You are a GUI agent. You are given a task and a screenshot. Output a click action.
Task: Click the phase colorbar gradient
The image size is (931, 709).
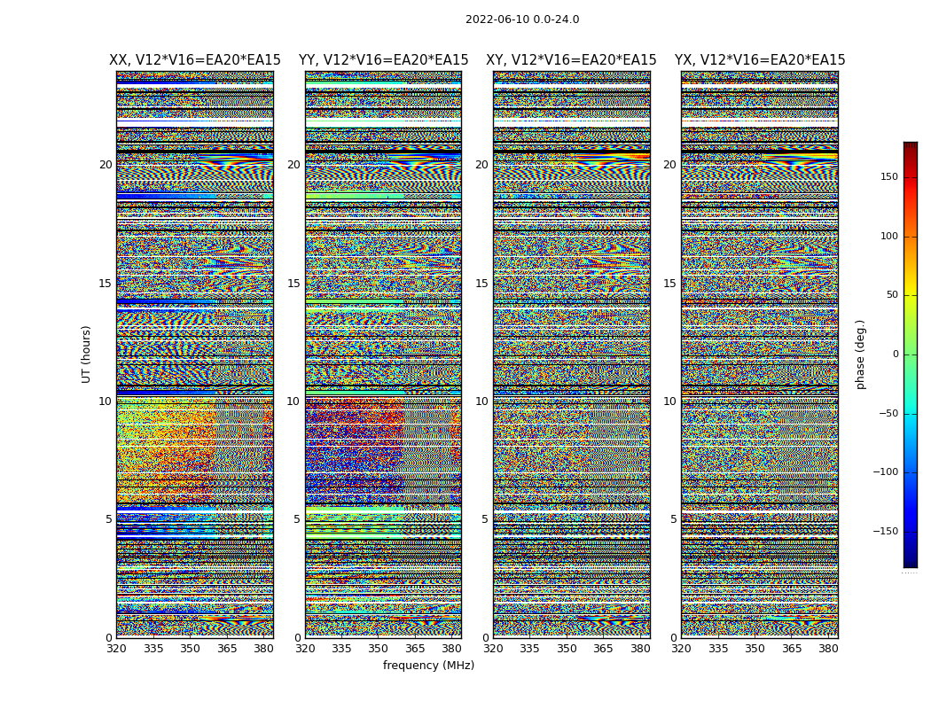tap(911, 354)
